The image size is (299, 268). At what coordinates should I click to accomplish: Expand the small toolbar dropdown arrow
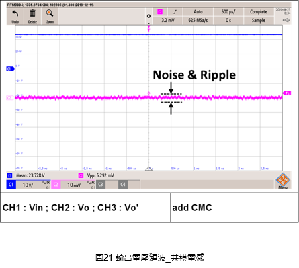(148, 23)
